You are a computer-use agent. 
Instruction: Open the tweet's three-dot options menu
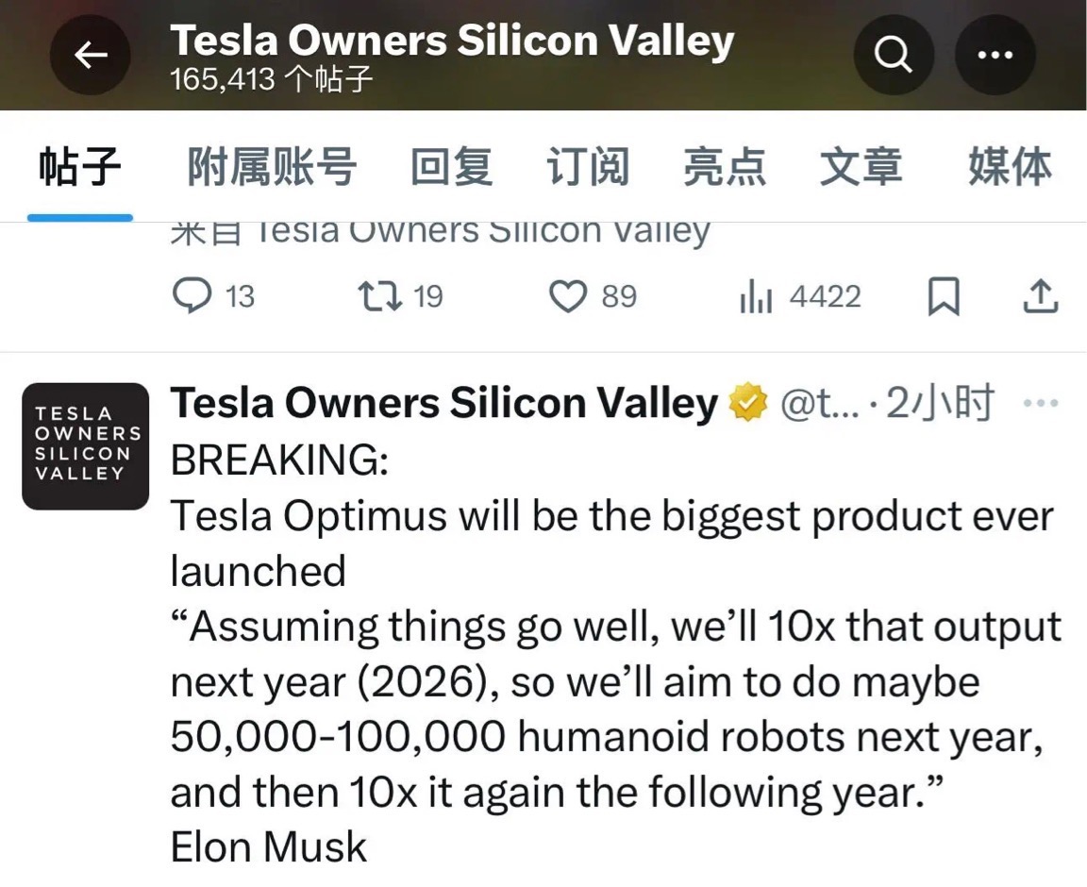tap(1041, 402)
